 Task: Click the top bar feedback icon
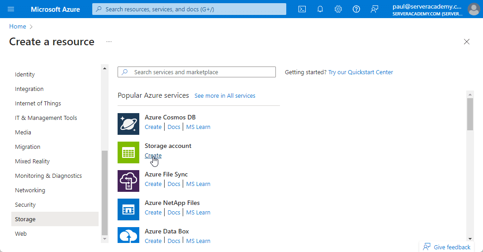pyautogui.click(x=374, y=9)
